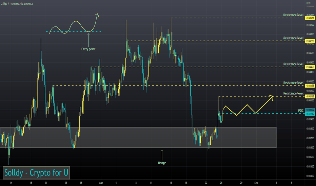This screenshot has height=186, width=316.
Task: Click the 0.03600 price axis tick
Action: coord(310,147)
